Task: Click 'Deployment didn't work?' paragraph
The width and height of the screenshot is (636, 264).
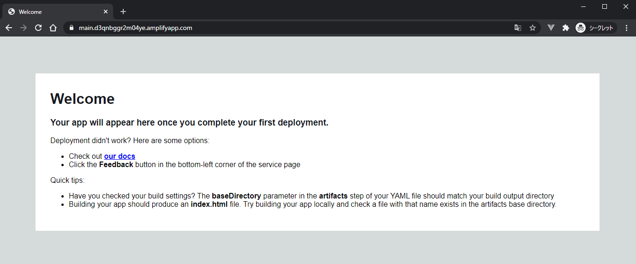Action: coord(130,140)
